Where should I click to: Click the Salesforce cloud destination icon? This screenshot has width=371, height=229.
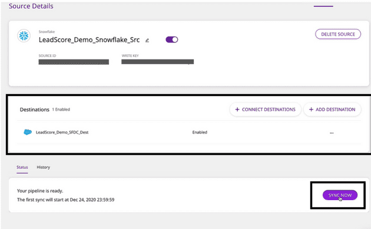[x=28, y=132]
